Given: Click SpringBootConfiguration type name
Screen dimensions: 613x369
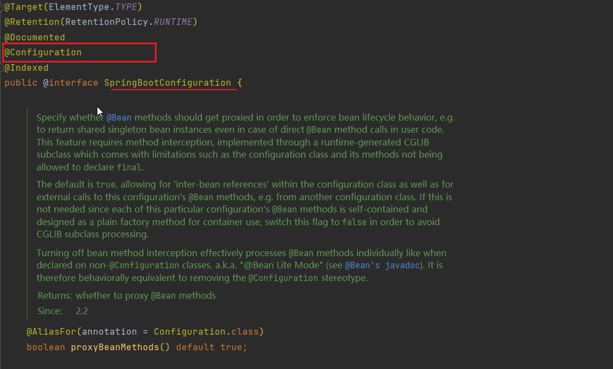Looking at the screenshot, I should click(167, 83).
